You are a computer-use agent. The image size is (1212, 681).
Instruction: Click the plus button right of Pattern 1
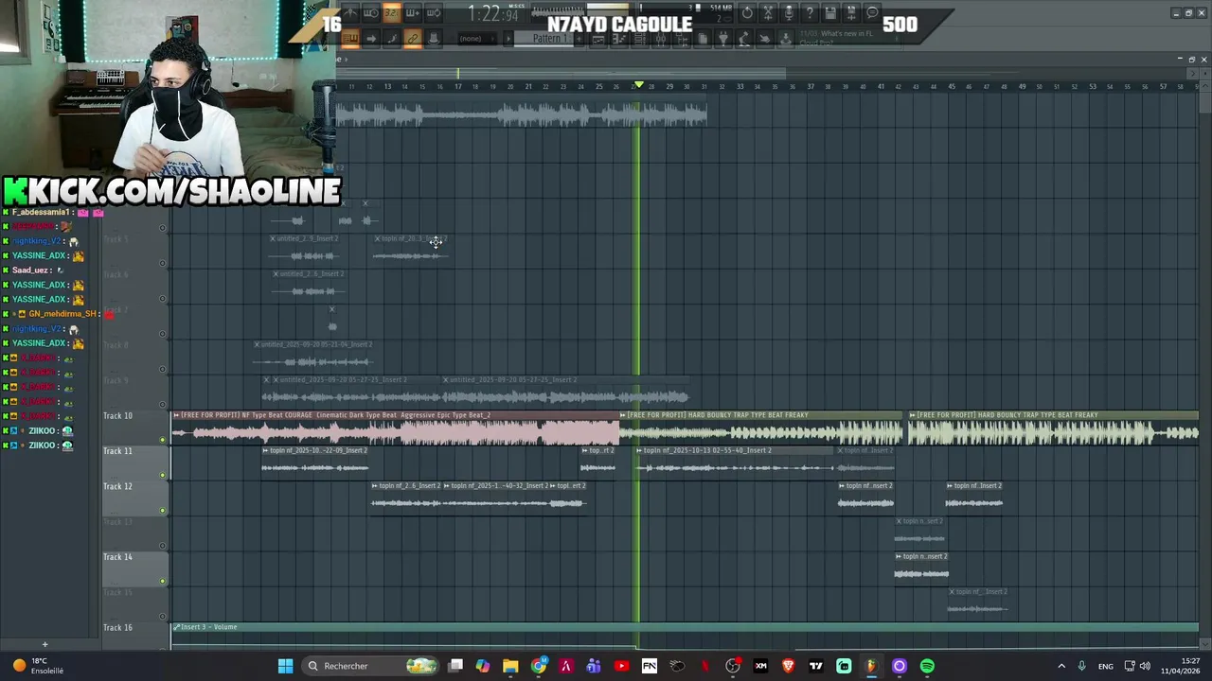pyautogui.click(x=578, y=39)
